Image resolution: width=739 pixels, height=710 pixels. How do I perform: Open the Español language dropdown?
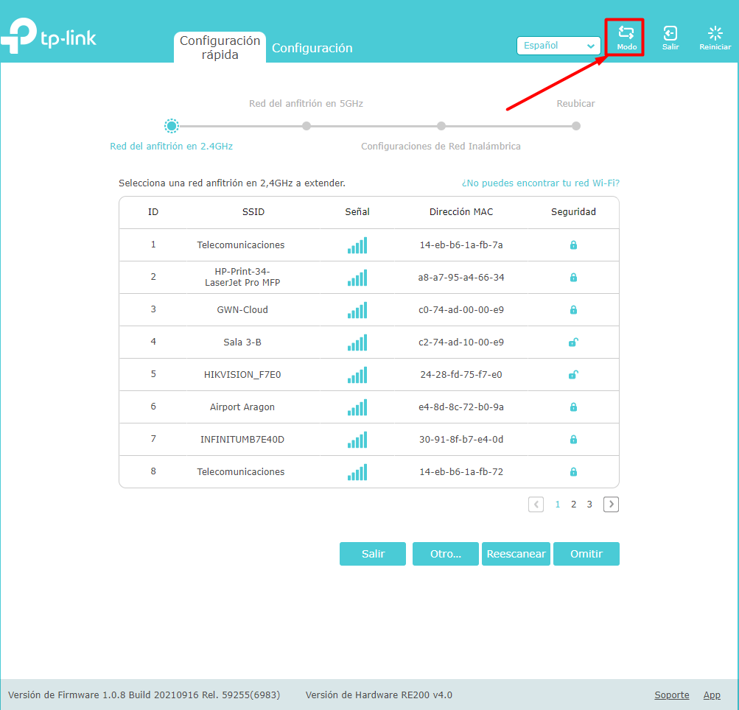point(558,46)
